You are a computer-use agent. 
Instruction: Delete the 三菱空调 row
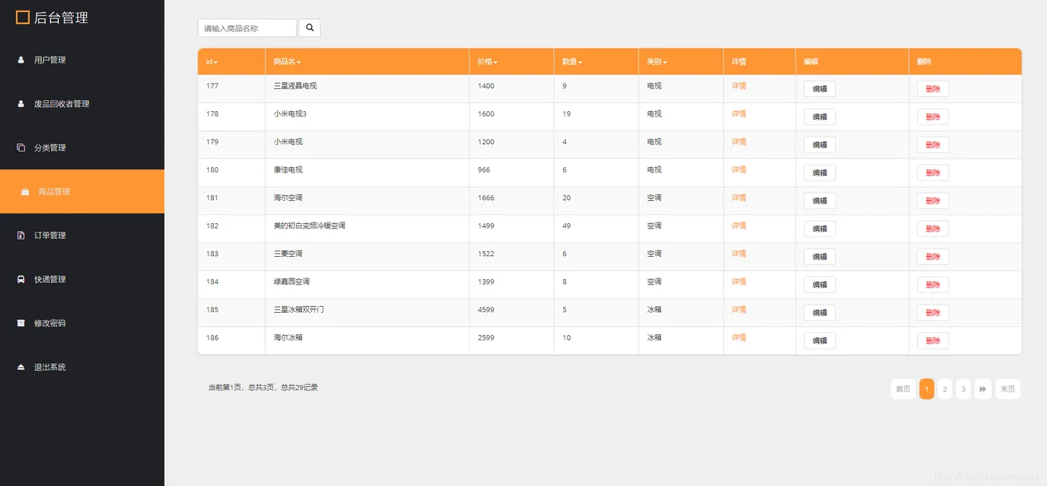933,257
